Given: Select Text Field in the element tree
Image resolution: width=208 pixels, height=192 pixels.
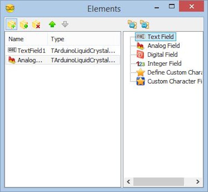Looking at the screenshot, I should pyautogui.click(x=155, y=37).
